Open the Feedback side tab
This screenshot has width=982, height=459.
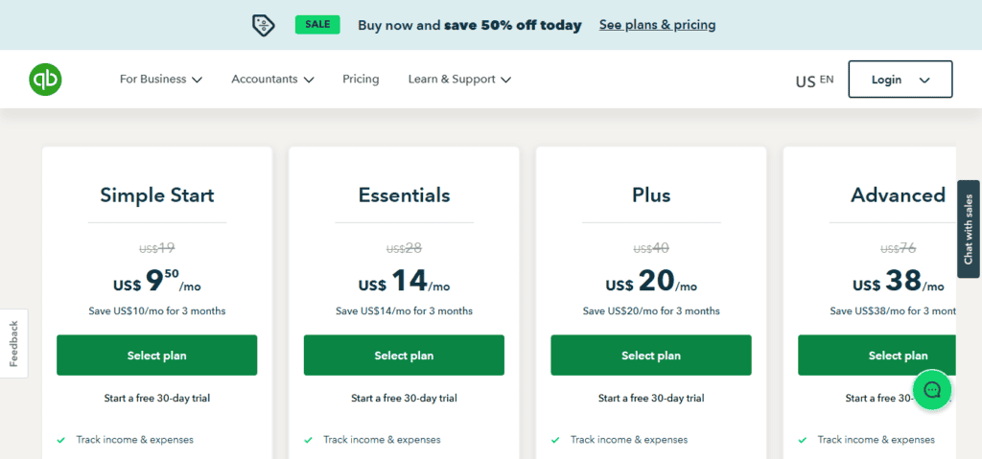[13, 344]
